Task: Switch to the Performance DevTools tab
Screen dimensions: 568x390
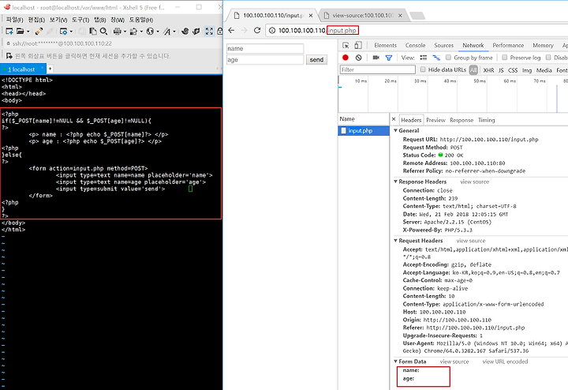Action: pyautogui.click(x=508, y=45)
